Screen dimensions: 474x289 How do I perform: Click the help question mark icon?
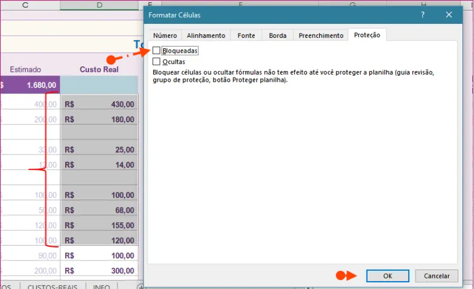(x=423, y=15)
